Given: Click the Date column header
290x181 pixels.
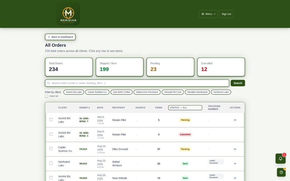Looking at the screenshot, I should click(100, 108).
